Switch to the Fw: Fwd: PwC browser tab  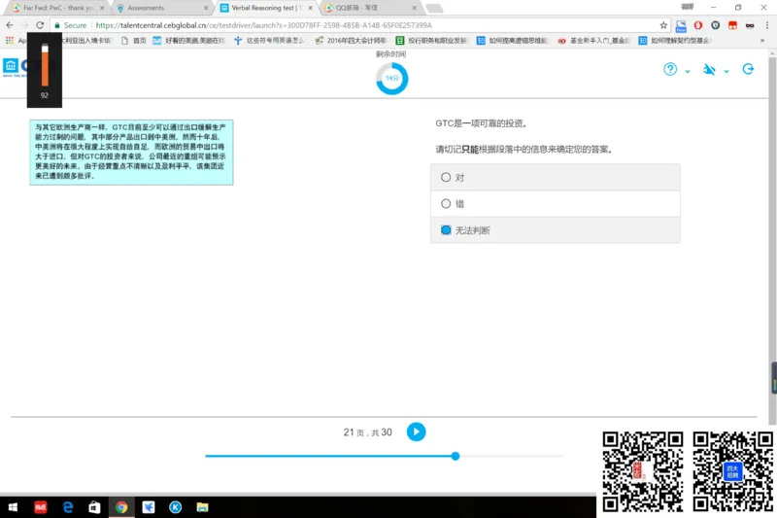point(57,8)
